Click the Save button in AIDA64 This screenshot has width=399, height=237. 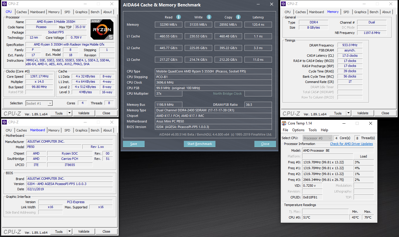pyautogui.click(x=134, y=144)
